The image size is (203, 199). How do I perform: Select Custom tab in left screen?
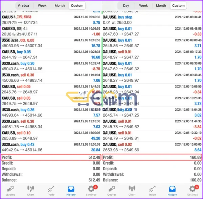pos(77,5)
